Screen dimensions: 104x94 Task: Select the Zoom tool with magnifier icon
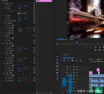[x=57, y=76]
